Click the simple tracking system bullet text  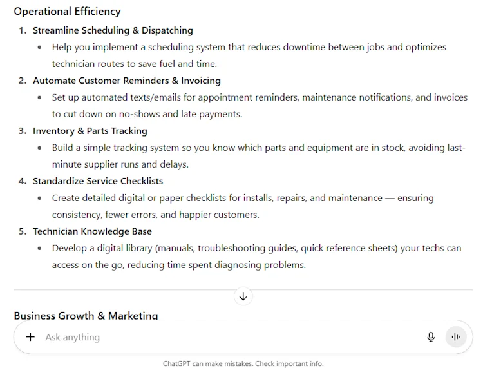coord(259,156)
